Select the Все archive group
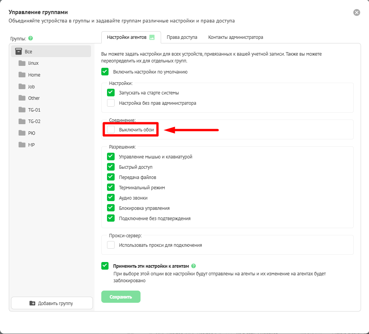369x334 pixels. pos(51,51)
